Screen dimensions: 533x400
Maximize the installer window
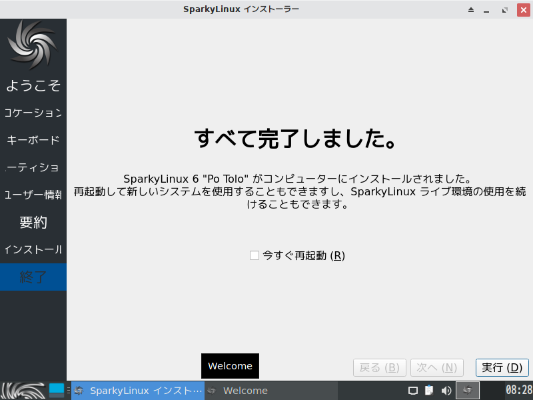coord(505,10)
